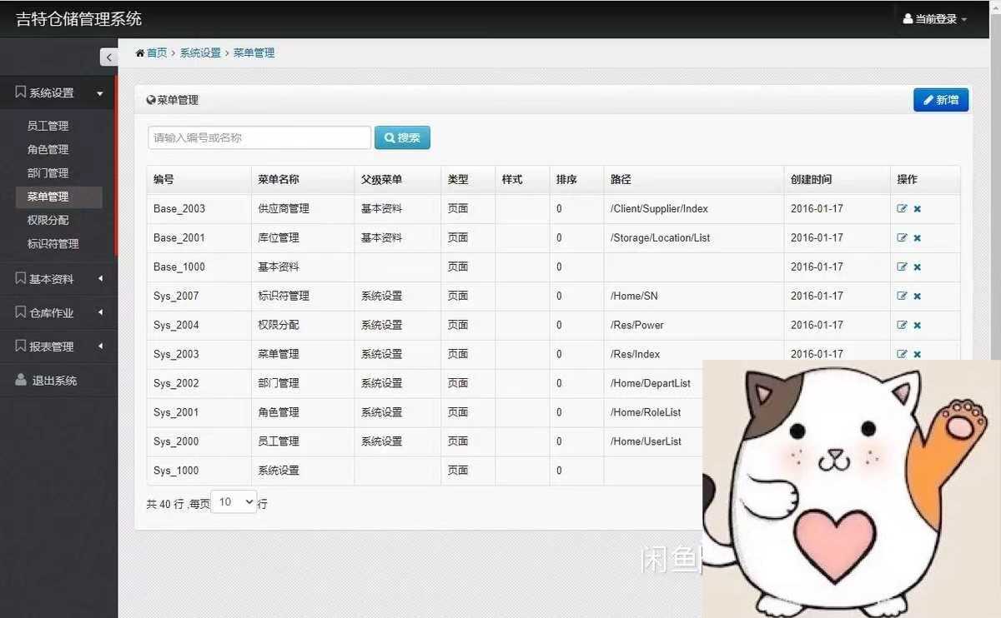The height and width of the screenshot is (618, 1001).
Task: Open 权限分配 in the sidebar
Action: coord(48,220)
